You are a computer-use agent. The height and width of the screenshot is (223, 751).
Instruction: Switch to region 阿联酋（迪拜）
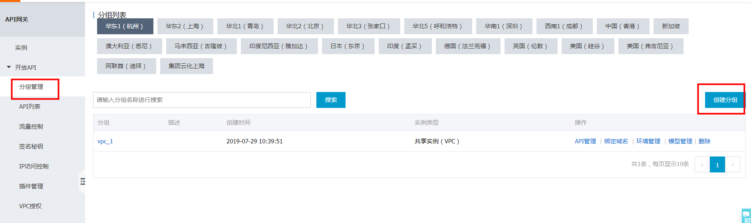127,66
